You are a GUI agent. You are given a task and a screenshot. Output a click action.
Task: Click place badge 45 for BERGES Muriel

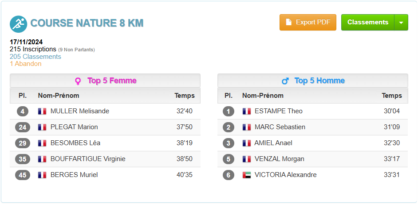pyautogui.click(x=23, y=175)
